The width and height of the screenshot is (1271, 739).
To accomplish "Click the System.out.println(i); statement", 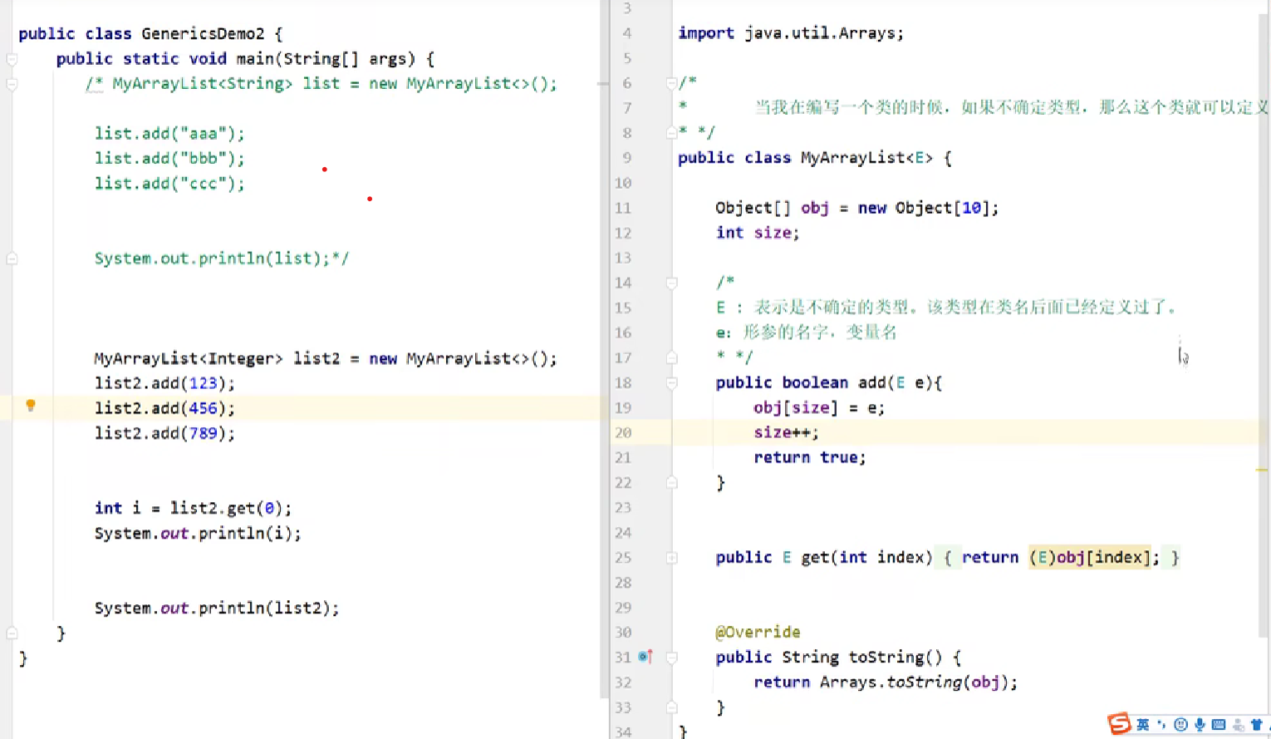I will 198,533.
